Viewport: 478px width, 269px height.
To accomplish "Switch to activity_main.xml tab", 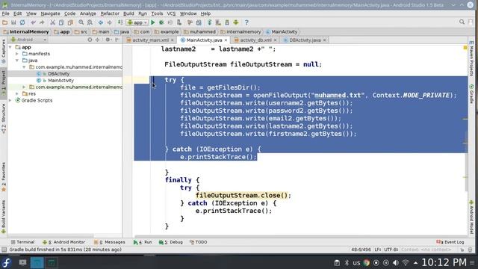I will click(x=150, y=40).
